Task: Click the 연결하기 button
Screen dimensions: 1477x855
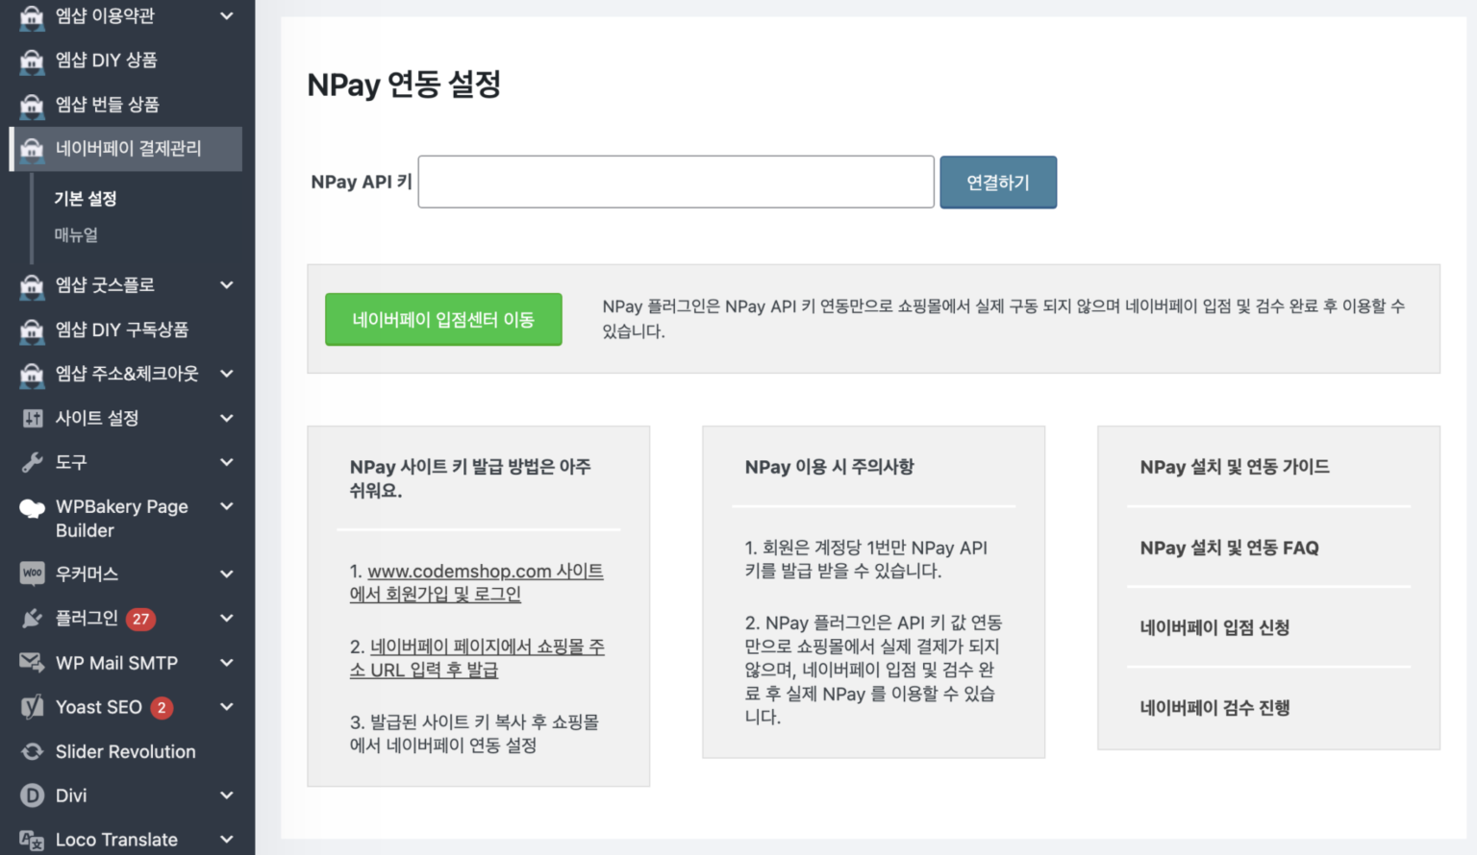Action: tap(997, 182)
